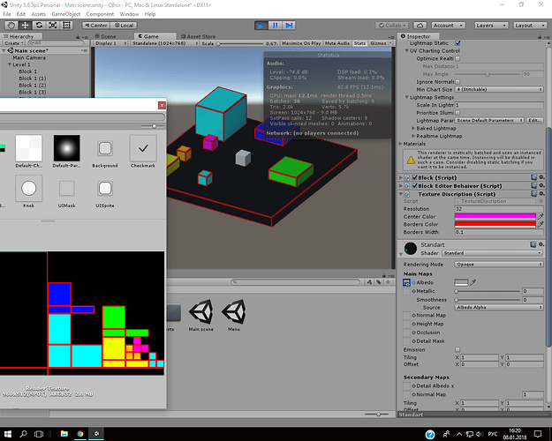552x441 pixels.
Task: Toggle the Emission checkbox
Action: point(457,349)
